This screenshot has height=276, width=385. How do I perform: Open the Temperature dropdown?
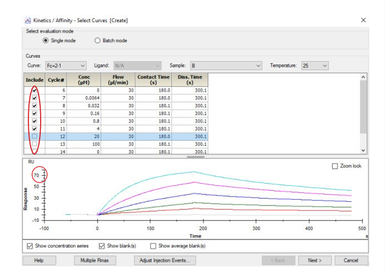(x=315, y=66)
